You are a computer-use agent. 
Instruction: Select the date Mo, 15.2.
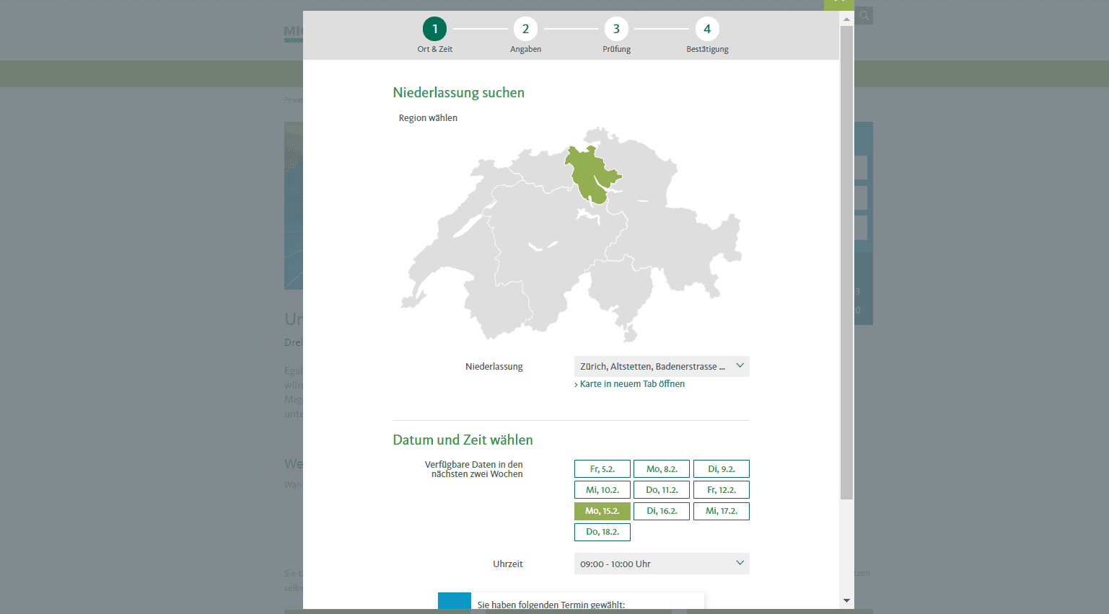602,511
